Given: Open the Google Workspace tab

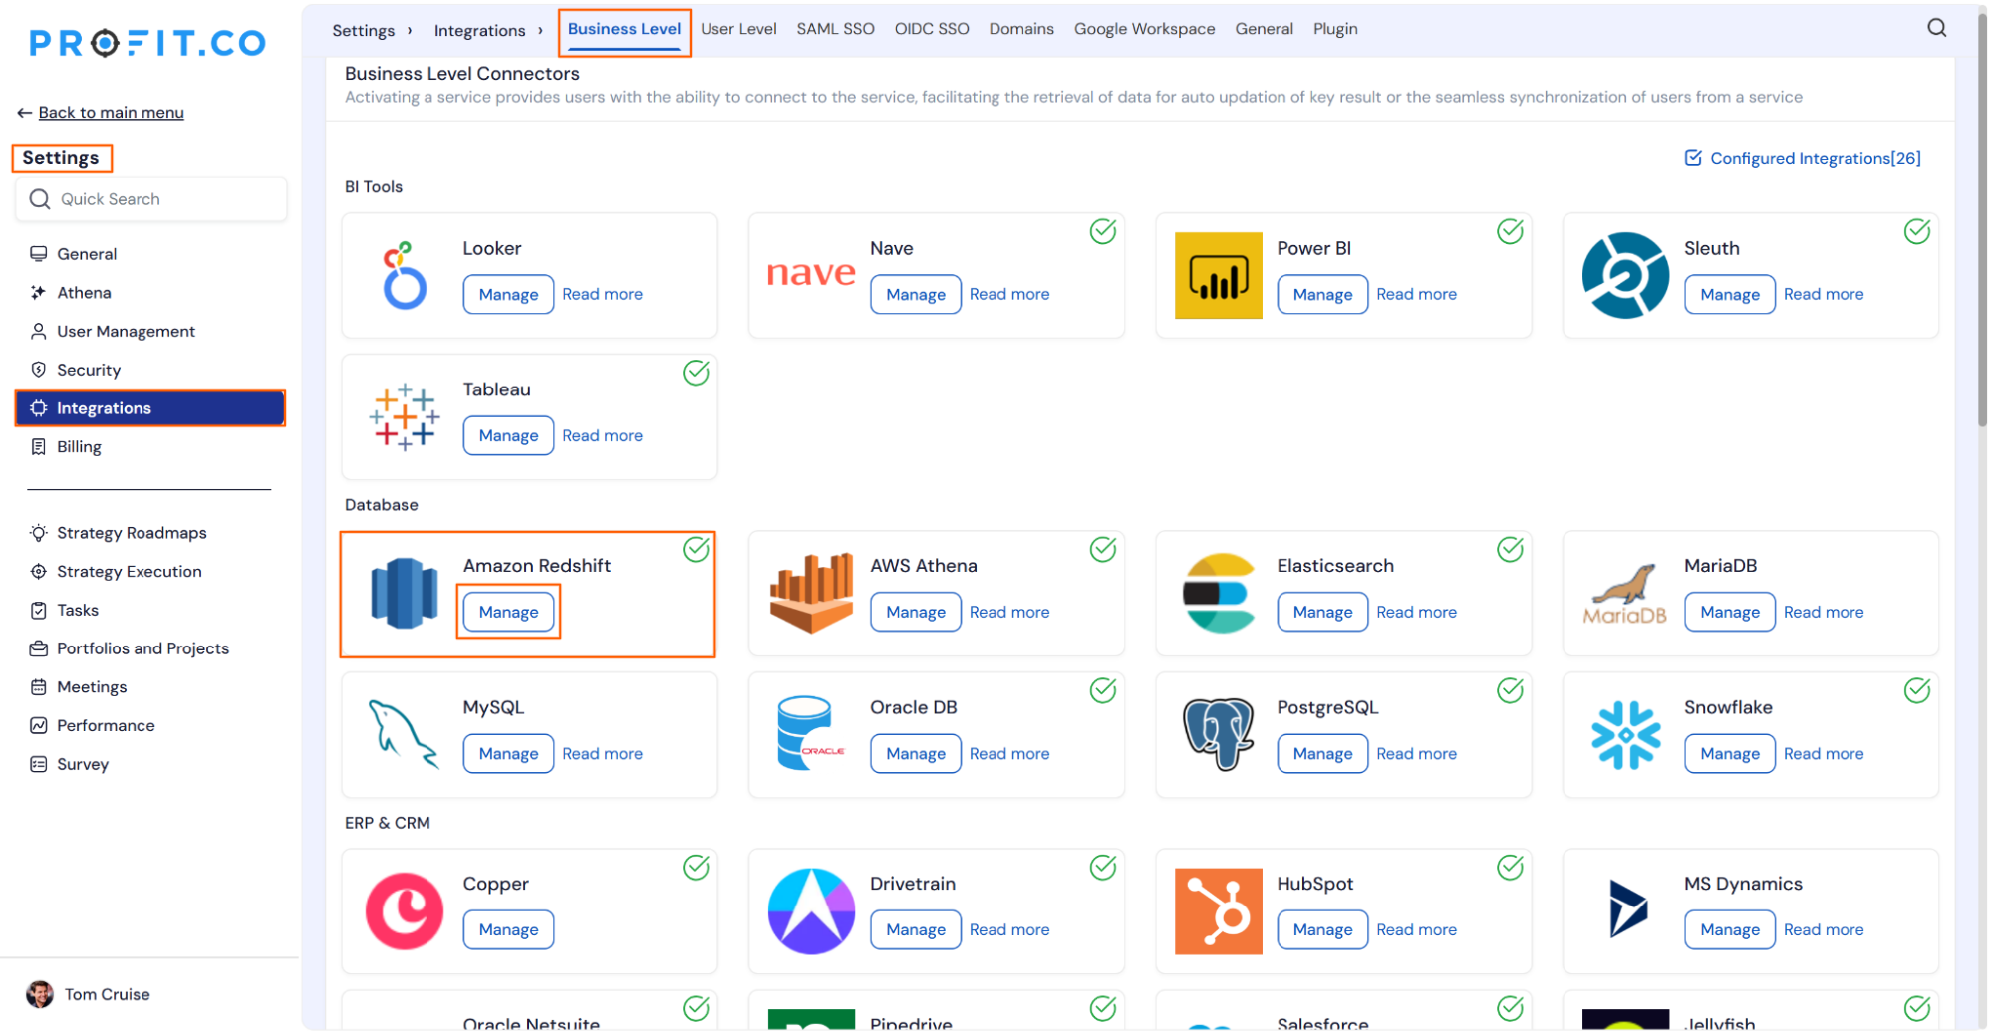Looking at the screenshot, I should [x=1143, y=29].
